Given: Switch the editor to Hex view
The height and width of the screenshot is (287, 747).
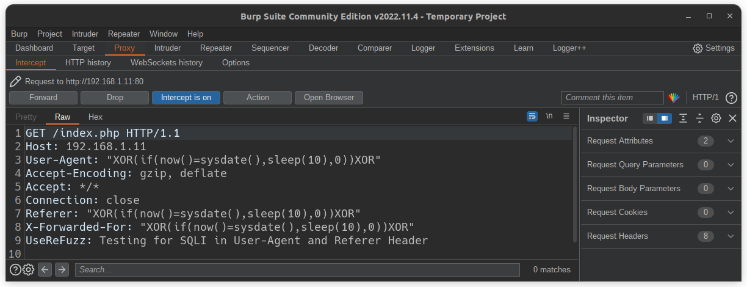Looking at the screenshot, I should click(x=95, y=117).
